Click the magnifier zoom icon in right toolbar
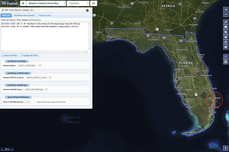Screen dimensions: 229x152 point(226,32)
